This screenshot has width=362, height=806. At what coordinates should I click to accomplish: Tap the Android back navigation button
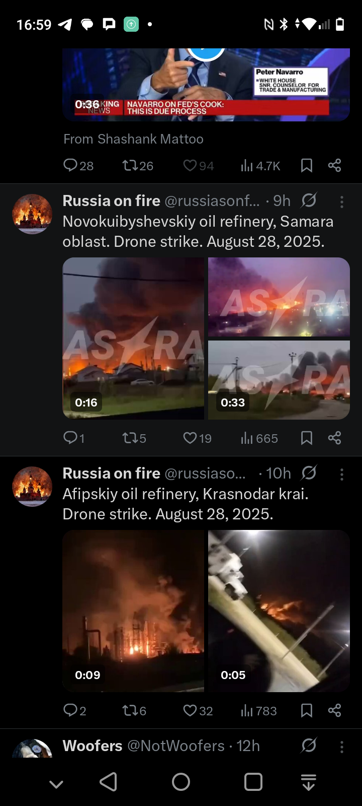[x=108, y=782]
